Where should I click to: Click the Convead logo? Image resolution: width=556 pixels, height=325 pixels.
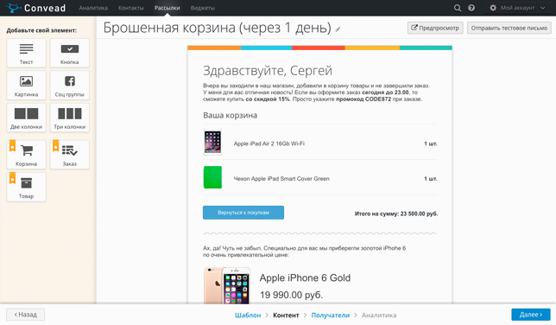35,8
